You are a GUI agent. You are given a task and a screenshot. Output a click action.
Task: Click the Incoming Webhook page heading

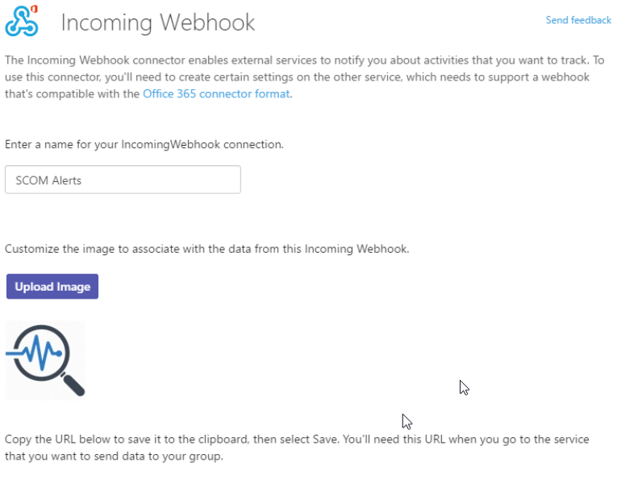pyautogui.click(x=158, y=23)
